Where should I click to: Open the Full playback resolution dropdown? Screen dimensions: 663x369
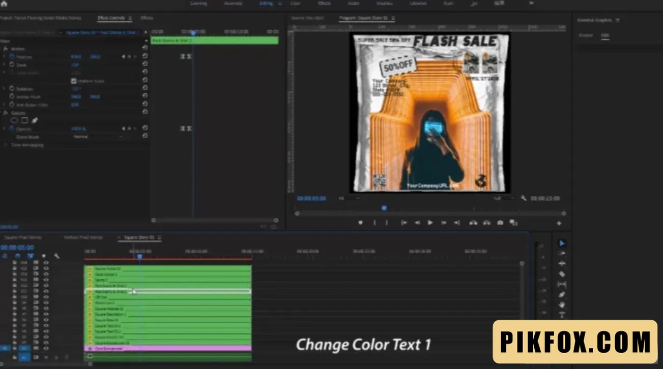pyautogui.click(x=503, y=198)
